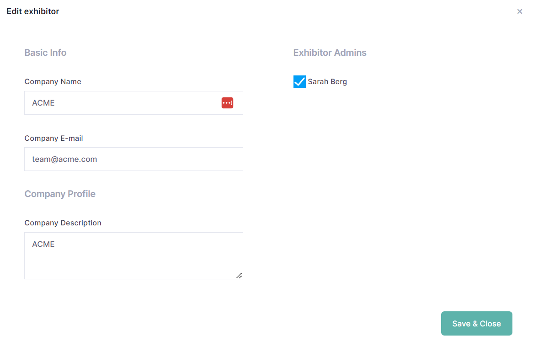Click the red password manager icon
Image resolution: width=533 pixels, height=352 pixels.
pyautogui.click(x=227, y=103)
